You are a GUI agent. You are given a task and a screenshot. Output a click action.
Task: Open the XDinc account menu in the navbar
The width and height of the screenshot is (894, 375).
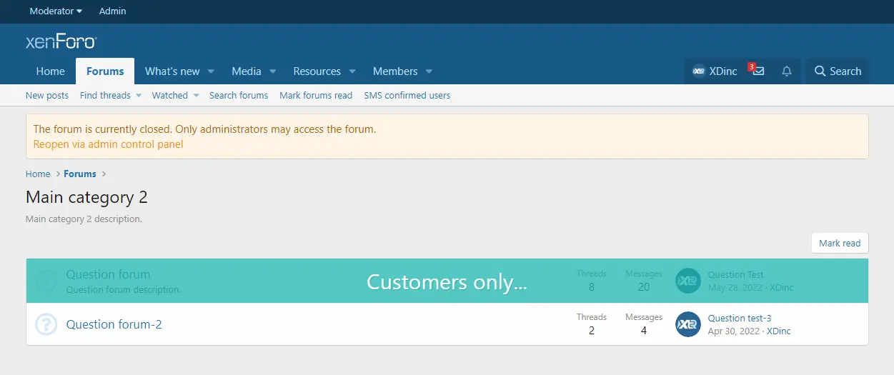tap(715, 71)
